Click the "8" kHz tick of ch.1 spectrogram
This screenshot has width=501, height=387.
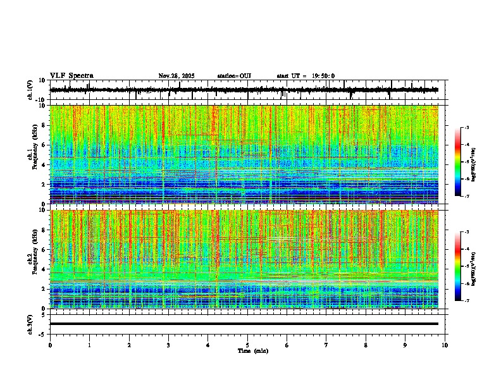[44, 125]
